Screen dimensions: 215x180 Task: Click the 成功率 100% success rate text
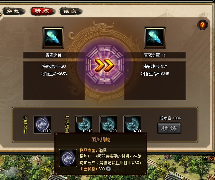170,118
